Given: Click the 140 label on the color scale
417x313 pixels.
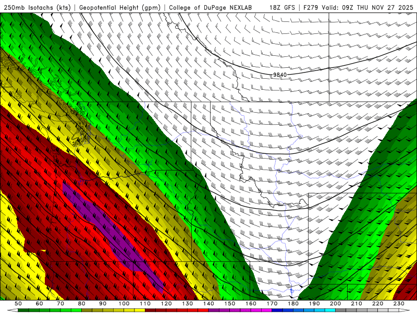Looking at the screenshot, I should [208, 304].
